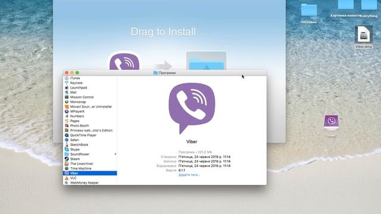
Task: Zoom the Програми Finder window
Action: click(x=77, y=73)
